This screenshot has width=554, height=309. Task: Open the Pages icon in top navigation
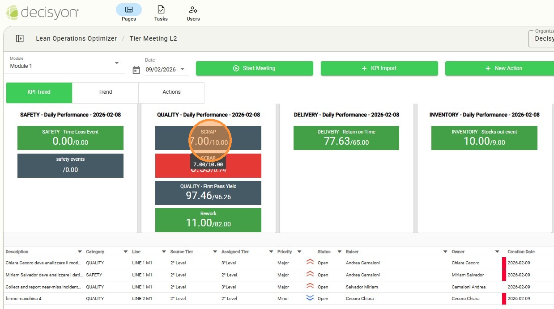point(129,10)
